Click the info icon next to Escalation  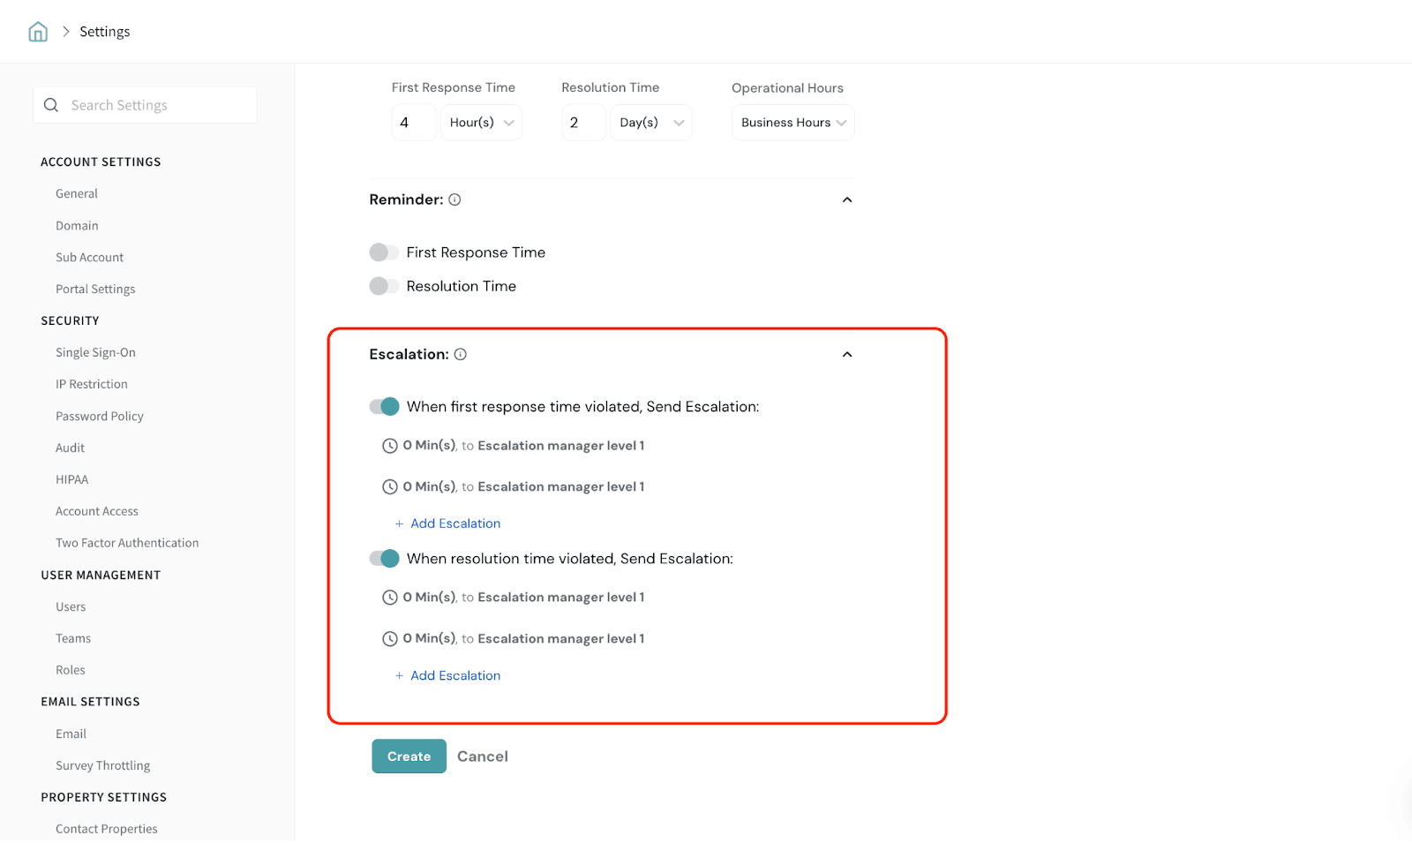(460, 354)
